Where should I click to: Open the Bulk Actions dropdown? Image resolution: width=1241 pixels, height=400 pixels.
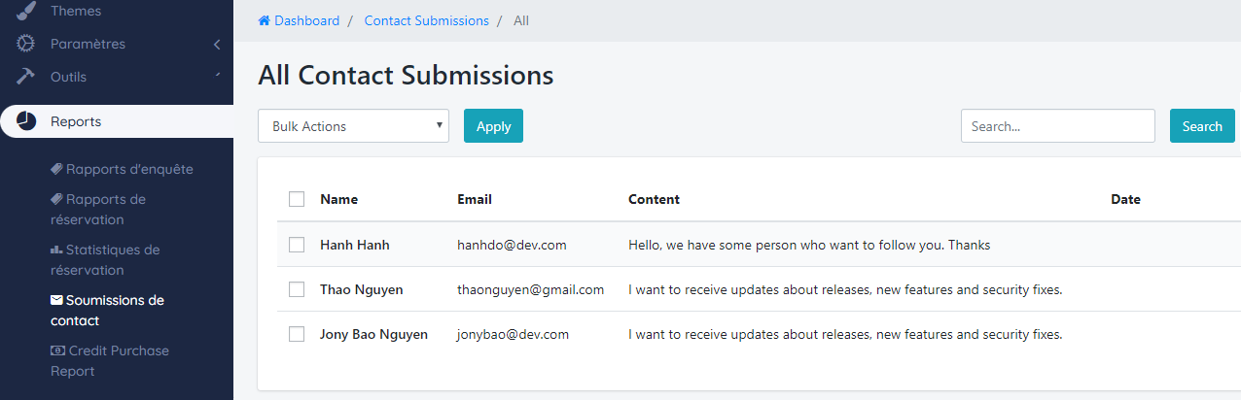pos(353,126)
